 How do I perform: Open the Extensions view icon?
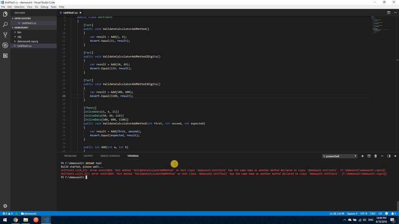pos(5,56)
